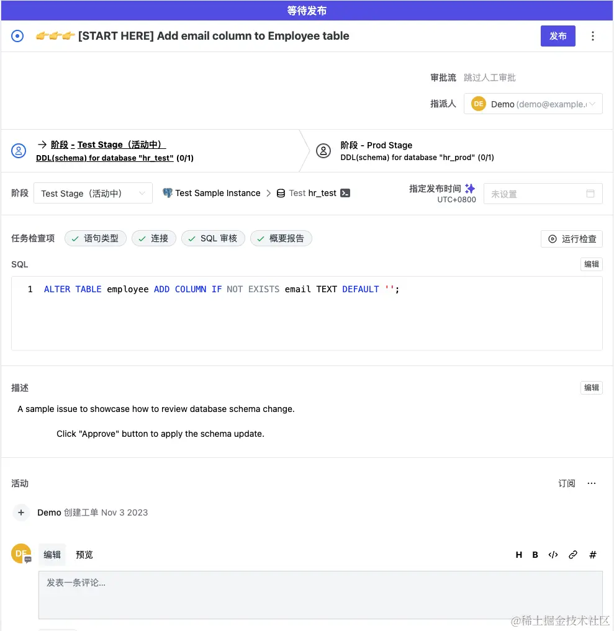Click the arrow icon before 阶段 - Test Stage
The image size is (614, 631).
(x=42, y=144)
